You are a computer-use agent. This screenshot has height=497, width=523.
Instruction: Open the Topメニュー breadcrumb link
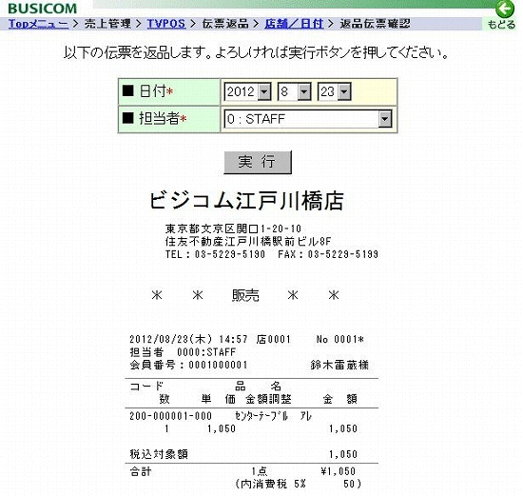[38, 24]
